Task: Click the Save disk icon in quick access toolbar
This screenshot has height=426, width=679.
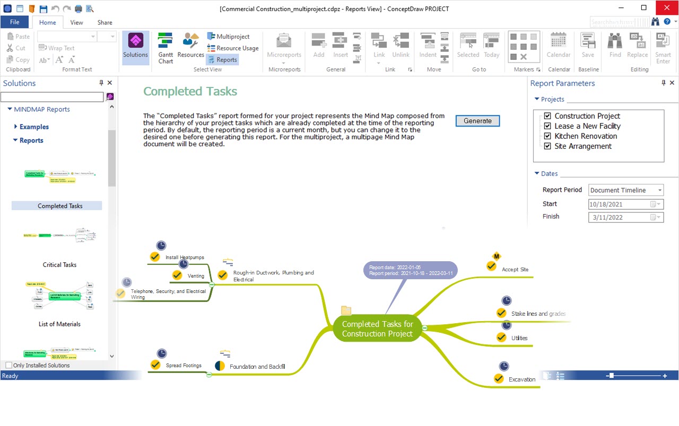Action: click(43, 8)
